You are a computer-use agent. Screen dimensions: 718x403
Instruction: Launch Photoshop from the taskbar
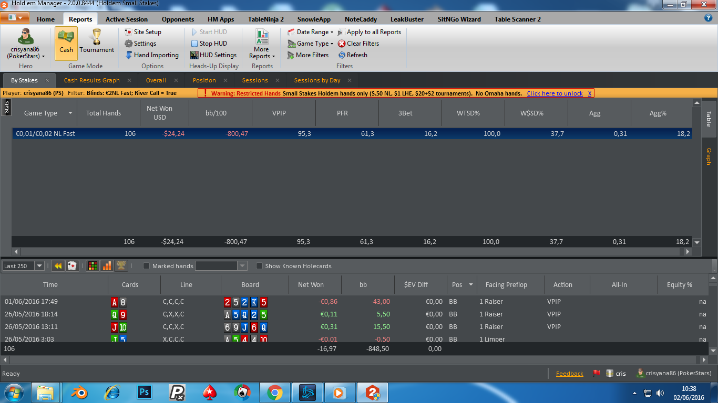point(143,393)
